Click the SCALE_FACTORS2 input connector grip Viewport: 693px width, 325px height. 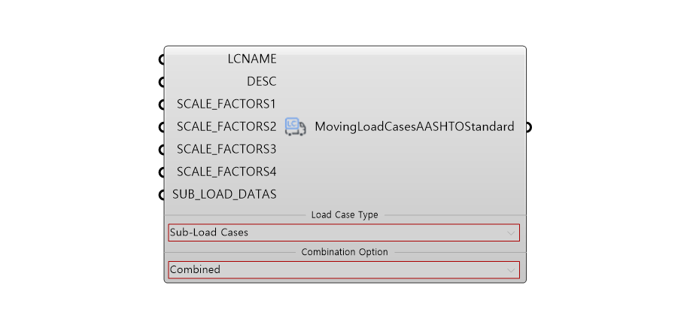(x=162, y=127)
